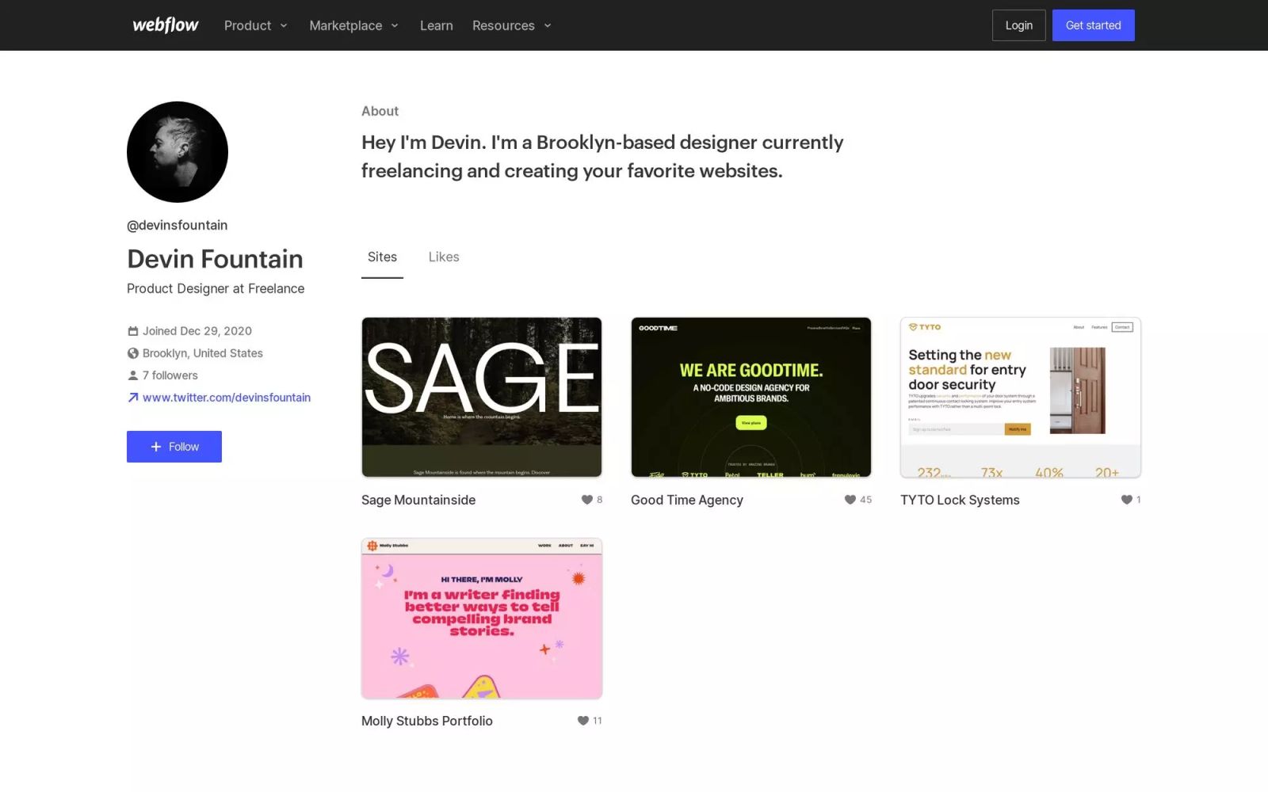The height and width of the screenshot is (792, 1268).
Task: Click the Brooklyn, United States location text
Action: 203,353
